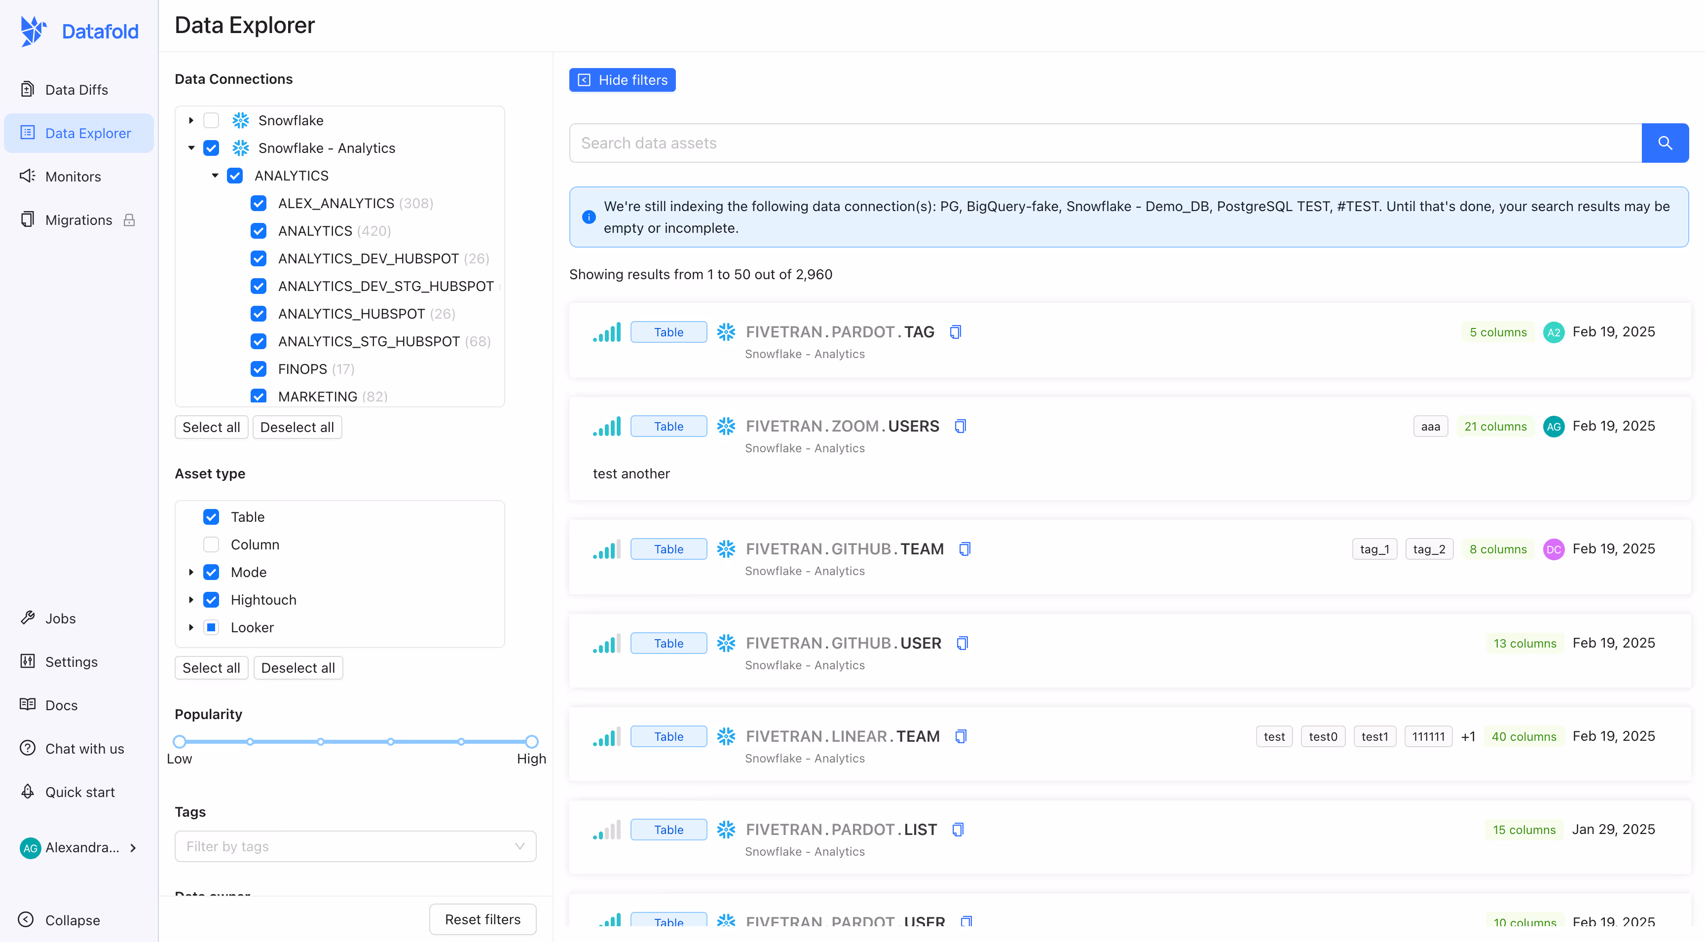This screenshot has height=942, width=1705.
Task: Collapse the Snowflake - Analytics tree node
Action: [191, 148]
